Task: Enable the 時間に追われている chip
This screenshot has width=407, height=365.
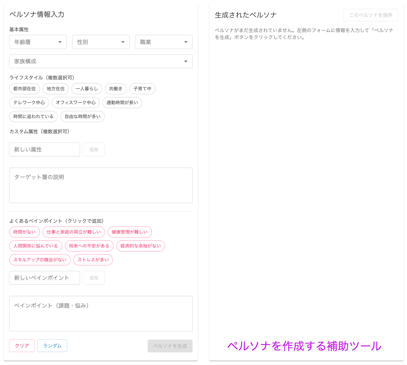Action: pos(33,116)
